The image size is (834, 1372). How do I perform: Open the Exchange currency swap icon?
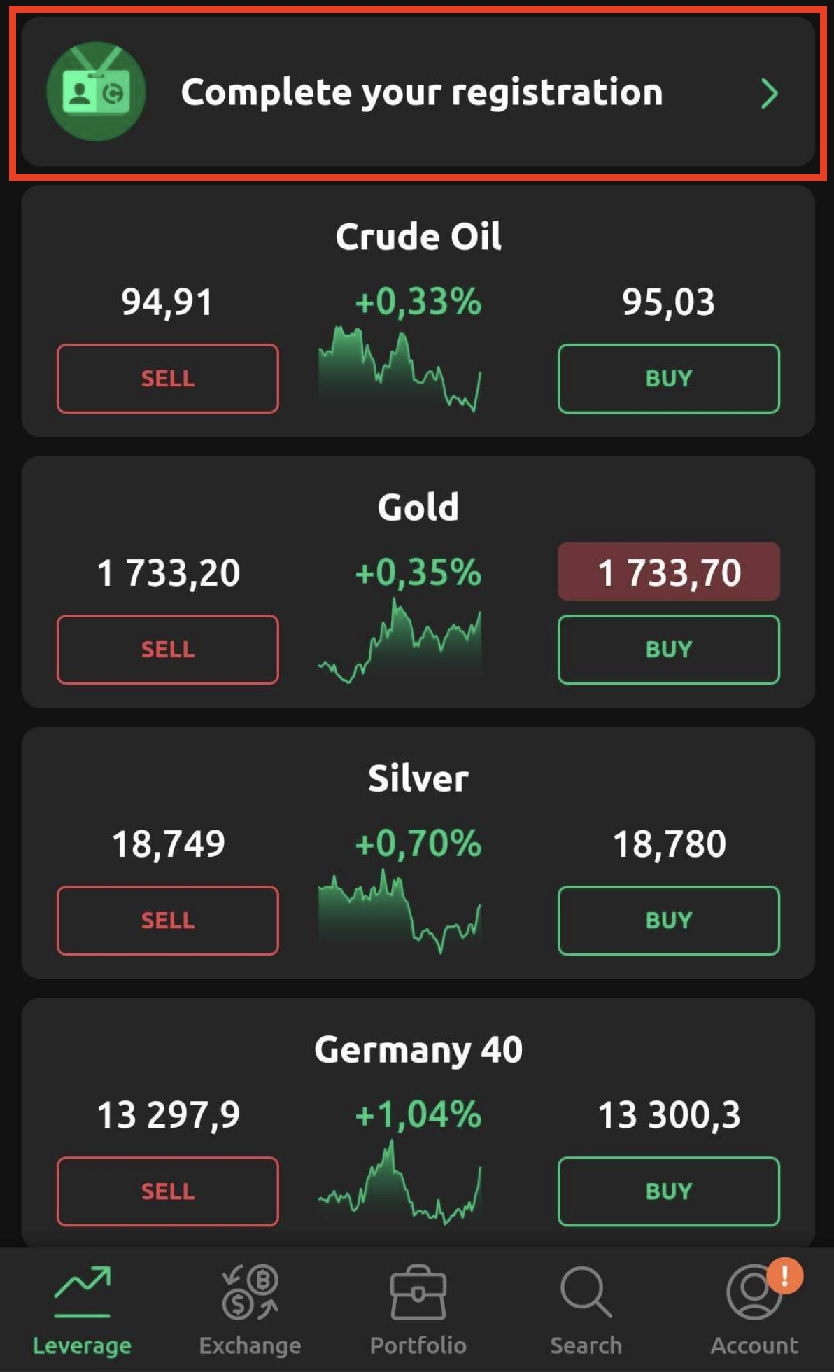coord(250,1291)
